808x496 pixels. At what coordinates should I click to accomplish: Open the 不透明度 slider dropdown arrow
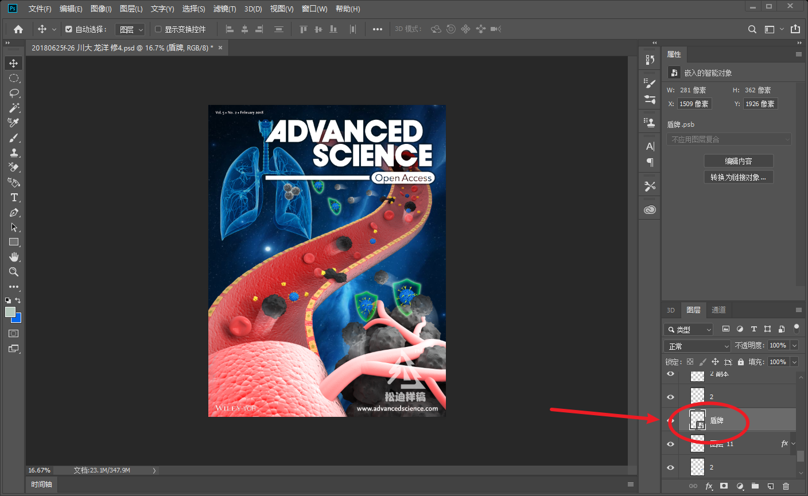pyautogui.click(x=794, y=345)
